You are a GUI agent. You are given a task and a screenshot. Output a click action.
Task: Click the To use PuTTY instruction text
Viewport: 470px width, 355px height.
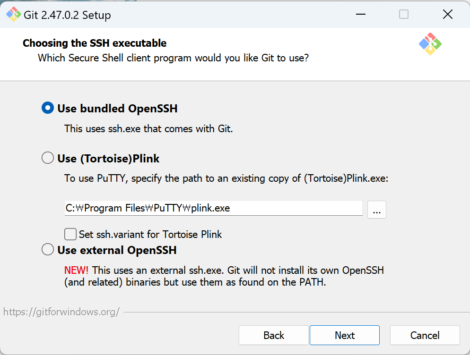click(226, 178)
